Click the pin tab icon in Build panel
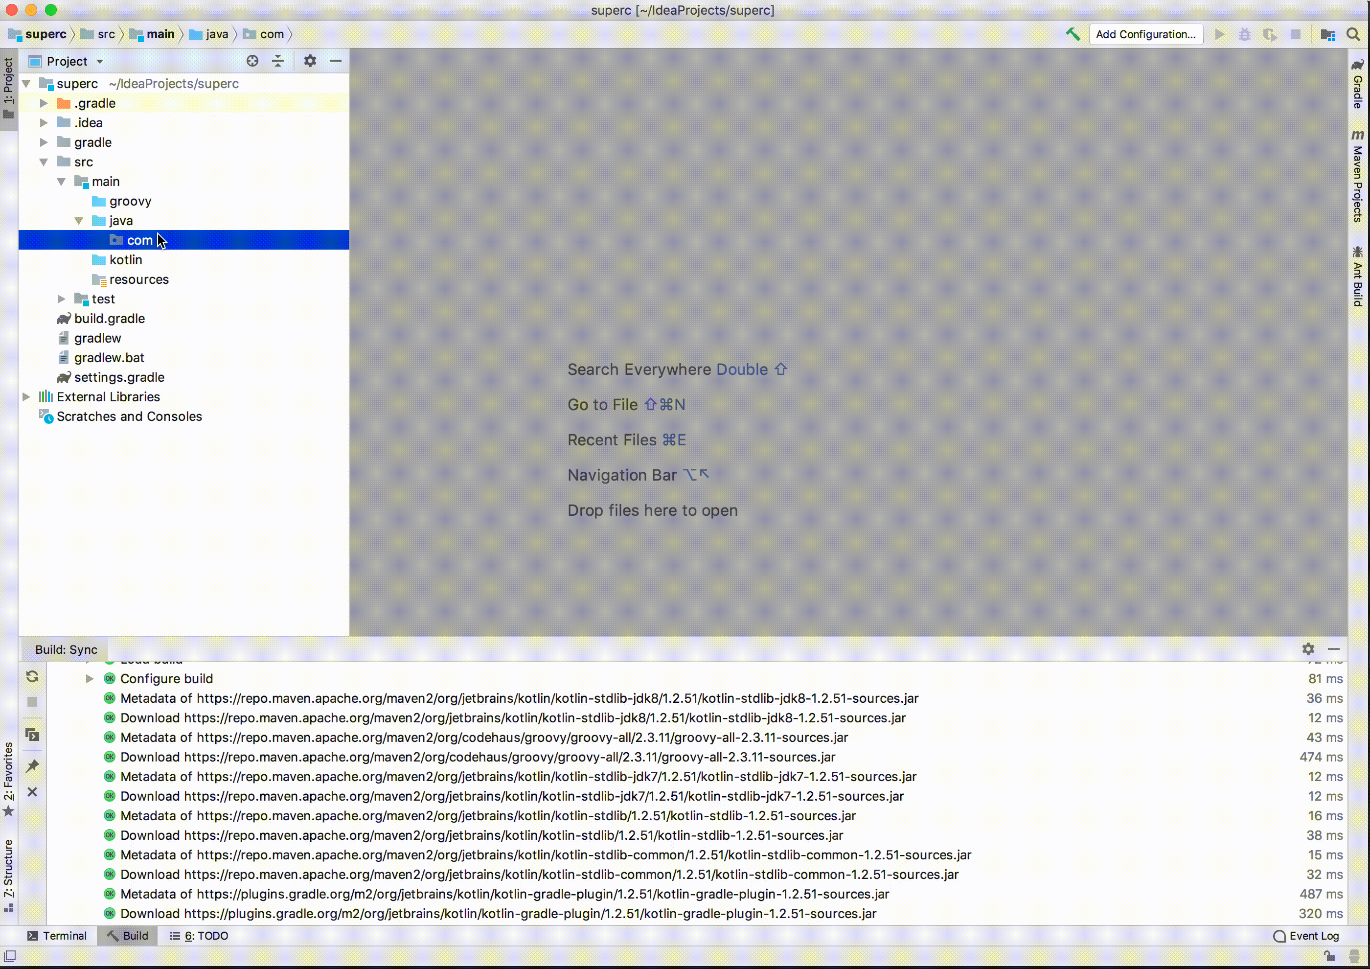Viewport: 1370px width, 969px height. (x=32, y=765)
